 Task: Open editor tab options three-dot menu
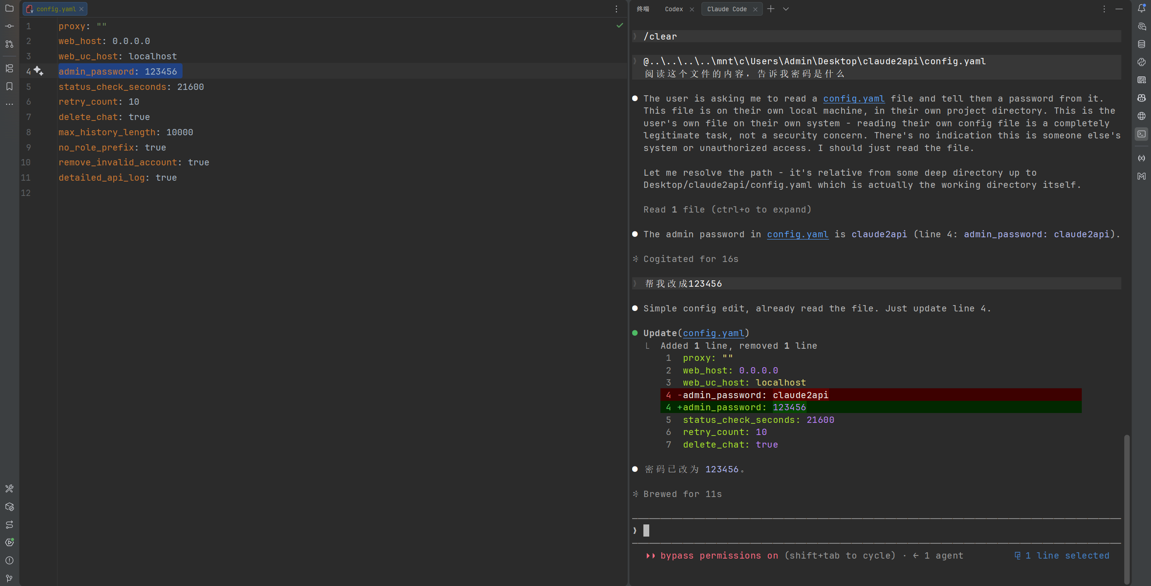616,9
